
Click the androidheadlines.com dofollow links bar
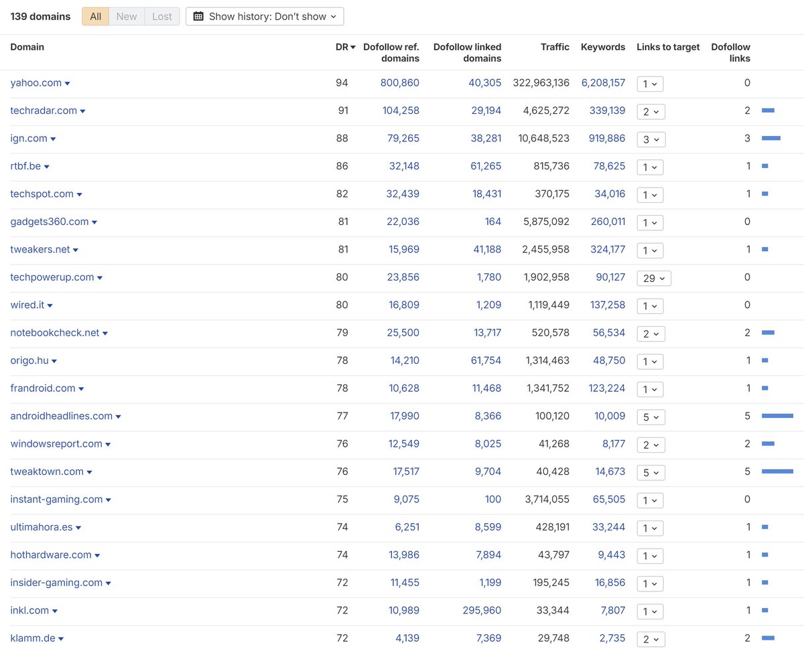pos(777,416)
